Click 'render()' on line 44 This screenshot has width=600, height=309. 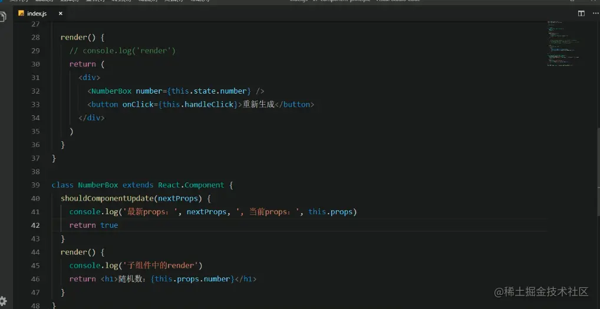pos(78,252)
